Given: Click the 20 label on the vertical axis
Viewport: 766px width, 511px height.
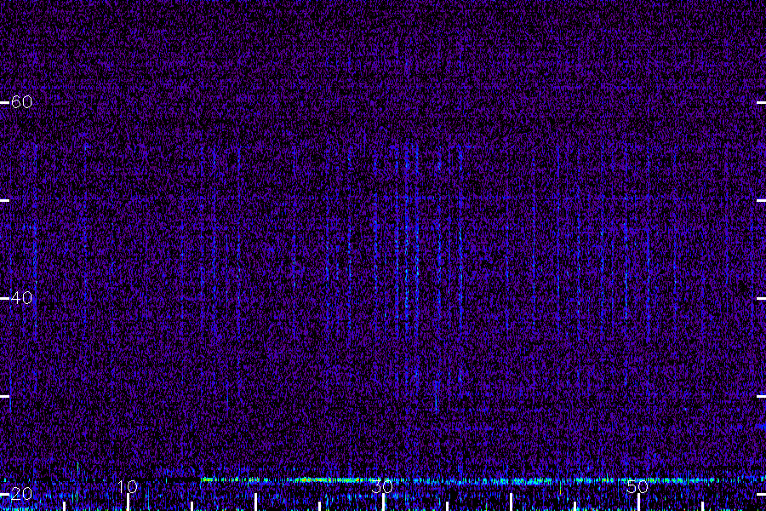Looking at the screenshot, I should 21,494.
